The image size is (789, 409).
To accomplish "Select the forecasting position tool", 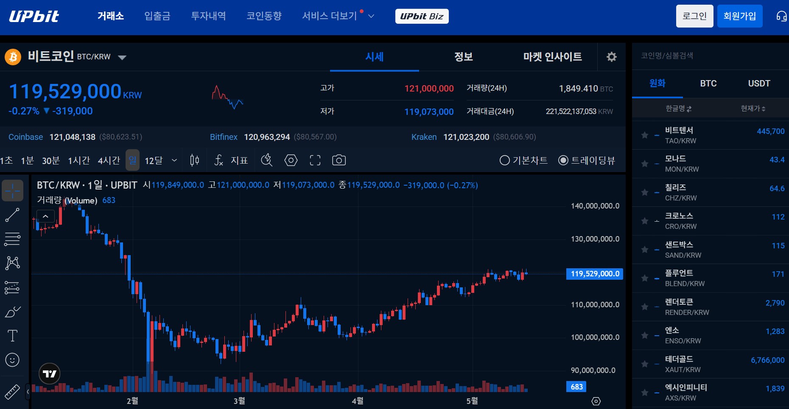I will click(x=12, y=287).
